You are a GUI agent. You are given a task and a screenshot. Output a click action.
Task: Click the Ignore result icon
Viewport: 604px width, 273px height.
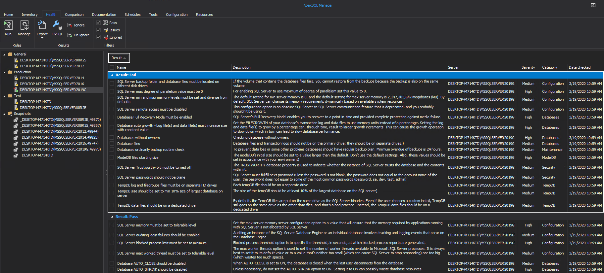(70, 25)
